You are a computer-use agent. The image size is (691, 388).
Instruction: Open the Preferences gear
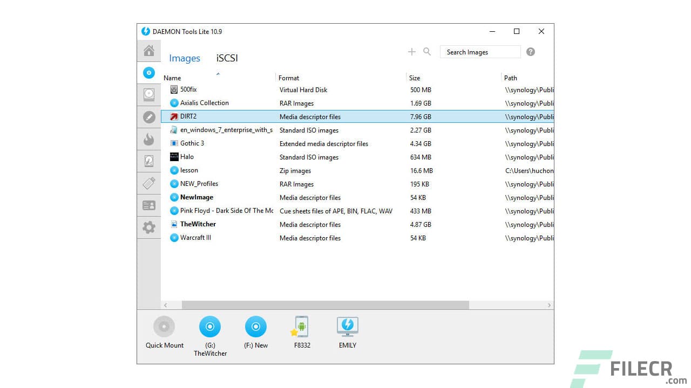[149, 227]
